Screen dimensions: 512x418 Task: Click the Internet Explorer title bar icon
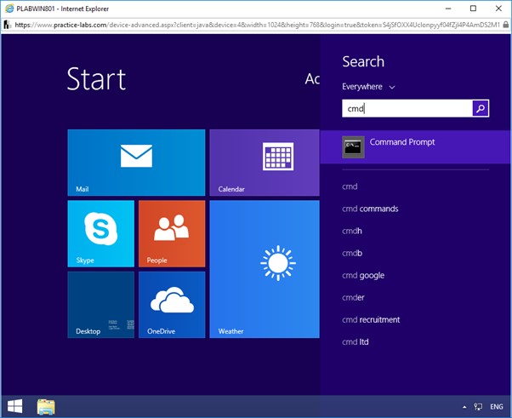9,9
